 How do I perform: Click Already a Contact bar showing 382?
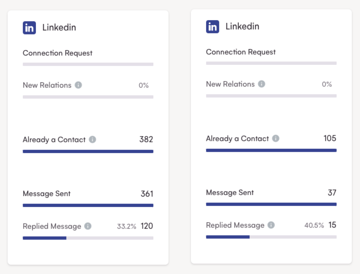[x=88, y=151]
